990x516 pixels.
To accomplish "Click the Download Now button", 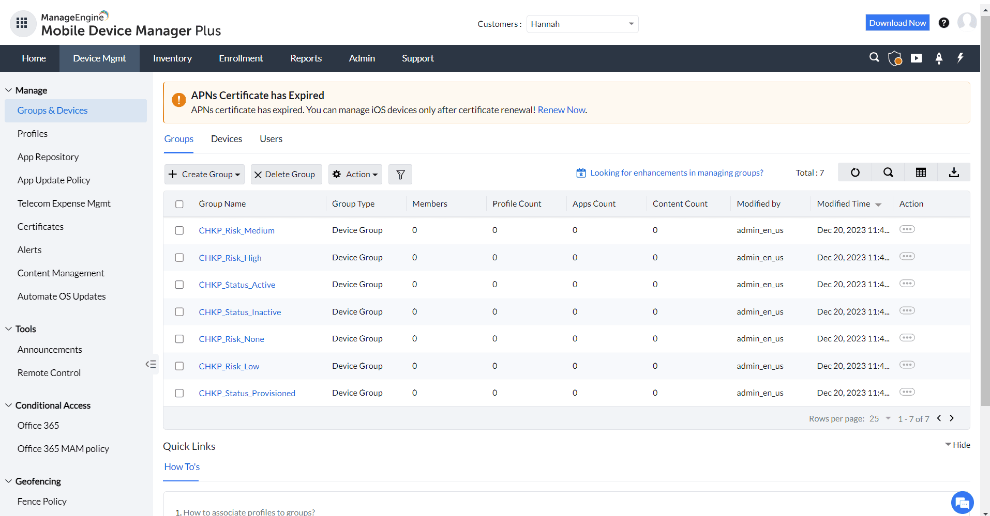I will [x=897, y=23].
